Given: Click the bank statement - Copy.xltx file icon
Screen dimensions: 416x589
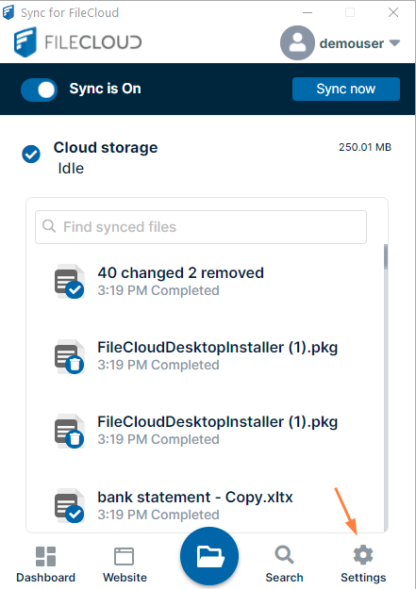Looking at the screenshot, I should tap(70, 506).
